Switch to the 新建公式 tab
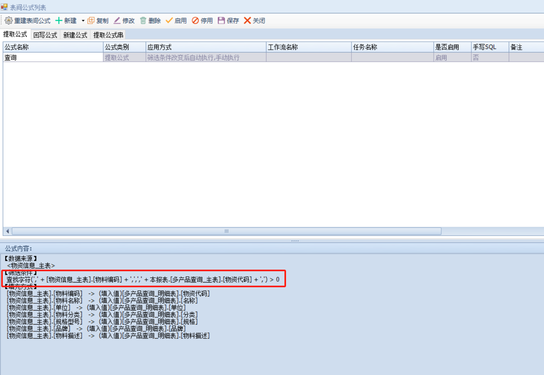The image size is (544, 375). [75, 35]
